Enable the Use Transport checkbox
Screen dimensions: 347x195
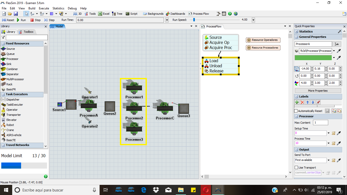[296, 168]
